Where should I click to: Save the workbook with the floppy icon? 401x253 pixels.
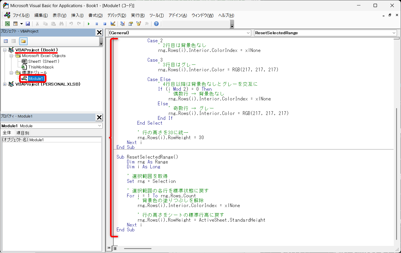click(x=28, y=24)
